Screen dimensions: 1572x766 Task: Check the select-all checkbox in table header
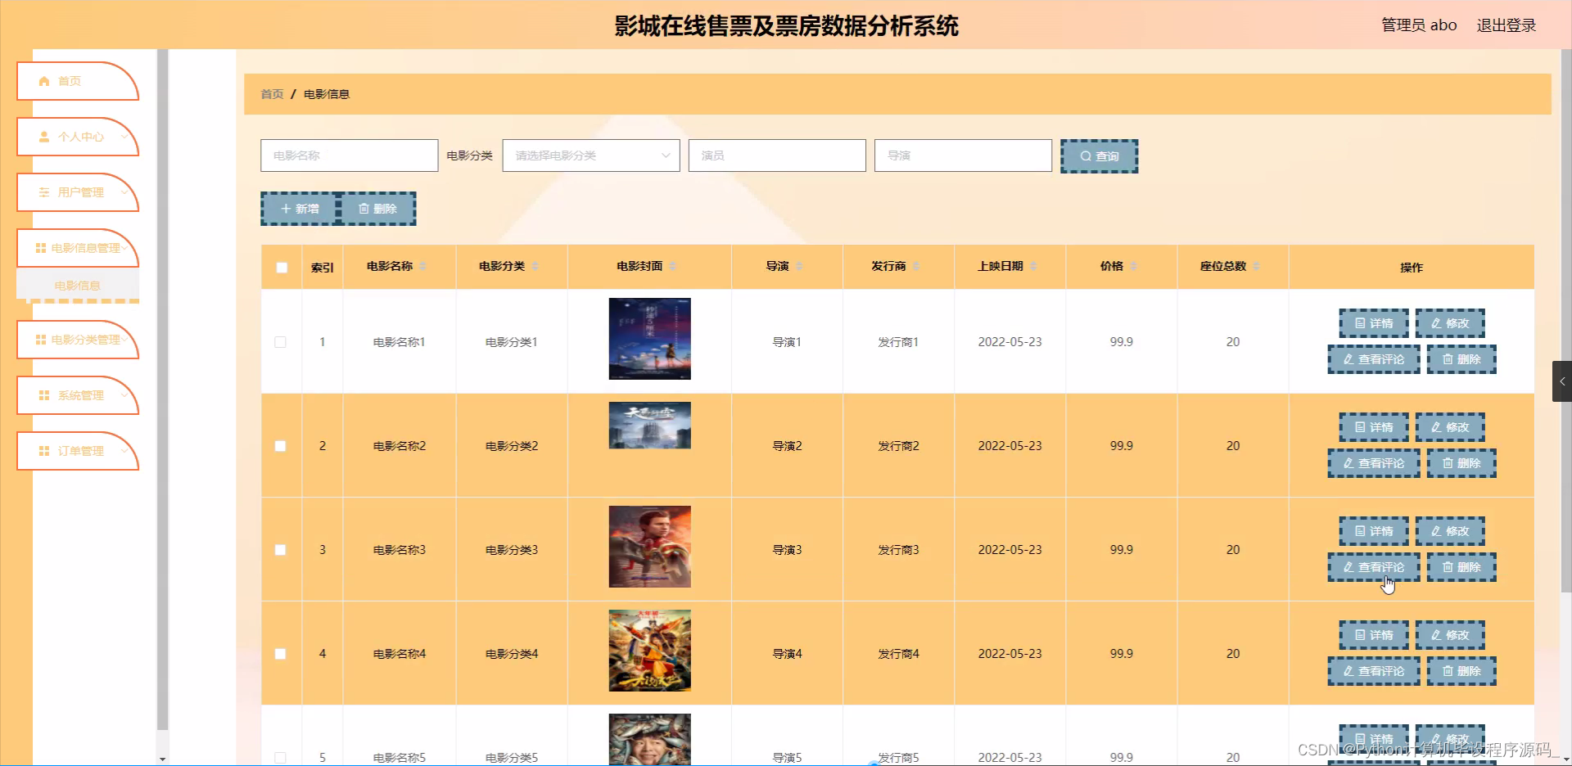[x=281, y=268]
